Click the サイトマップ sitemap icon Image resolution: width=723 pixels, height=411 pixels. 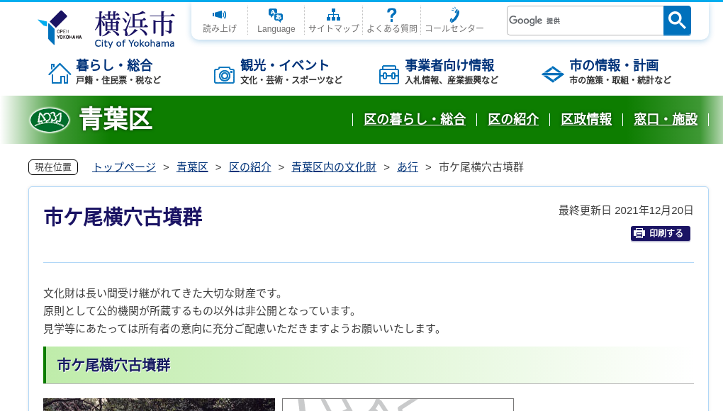coord(333,14)
